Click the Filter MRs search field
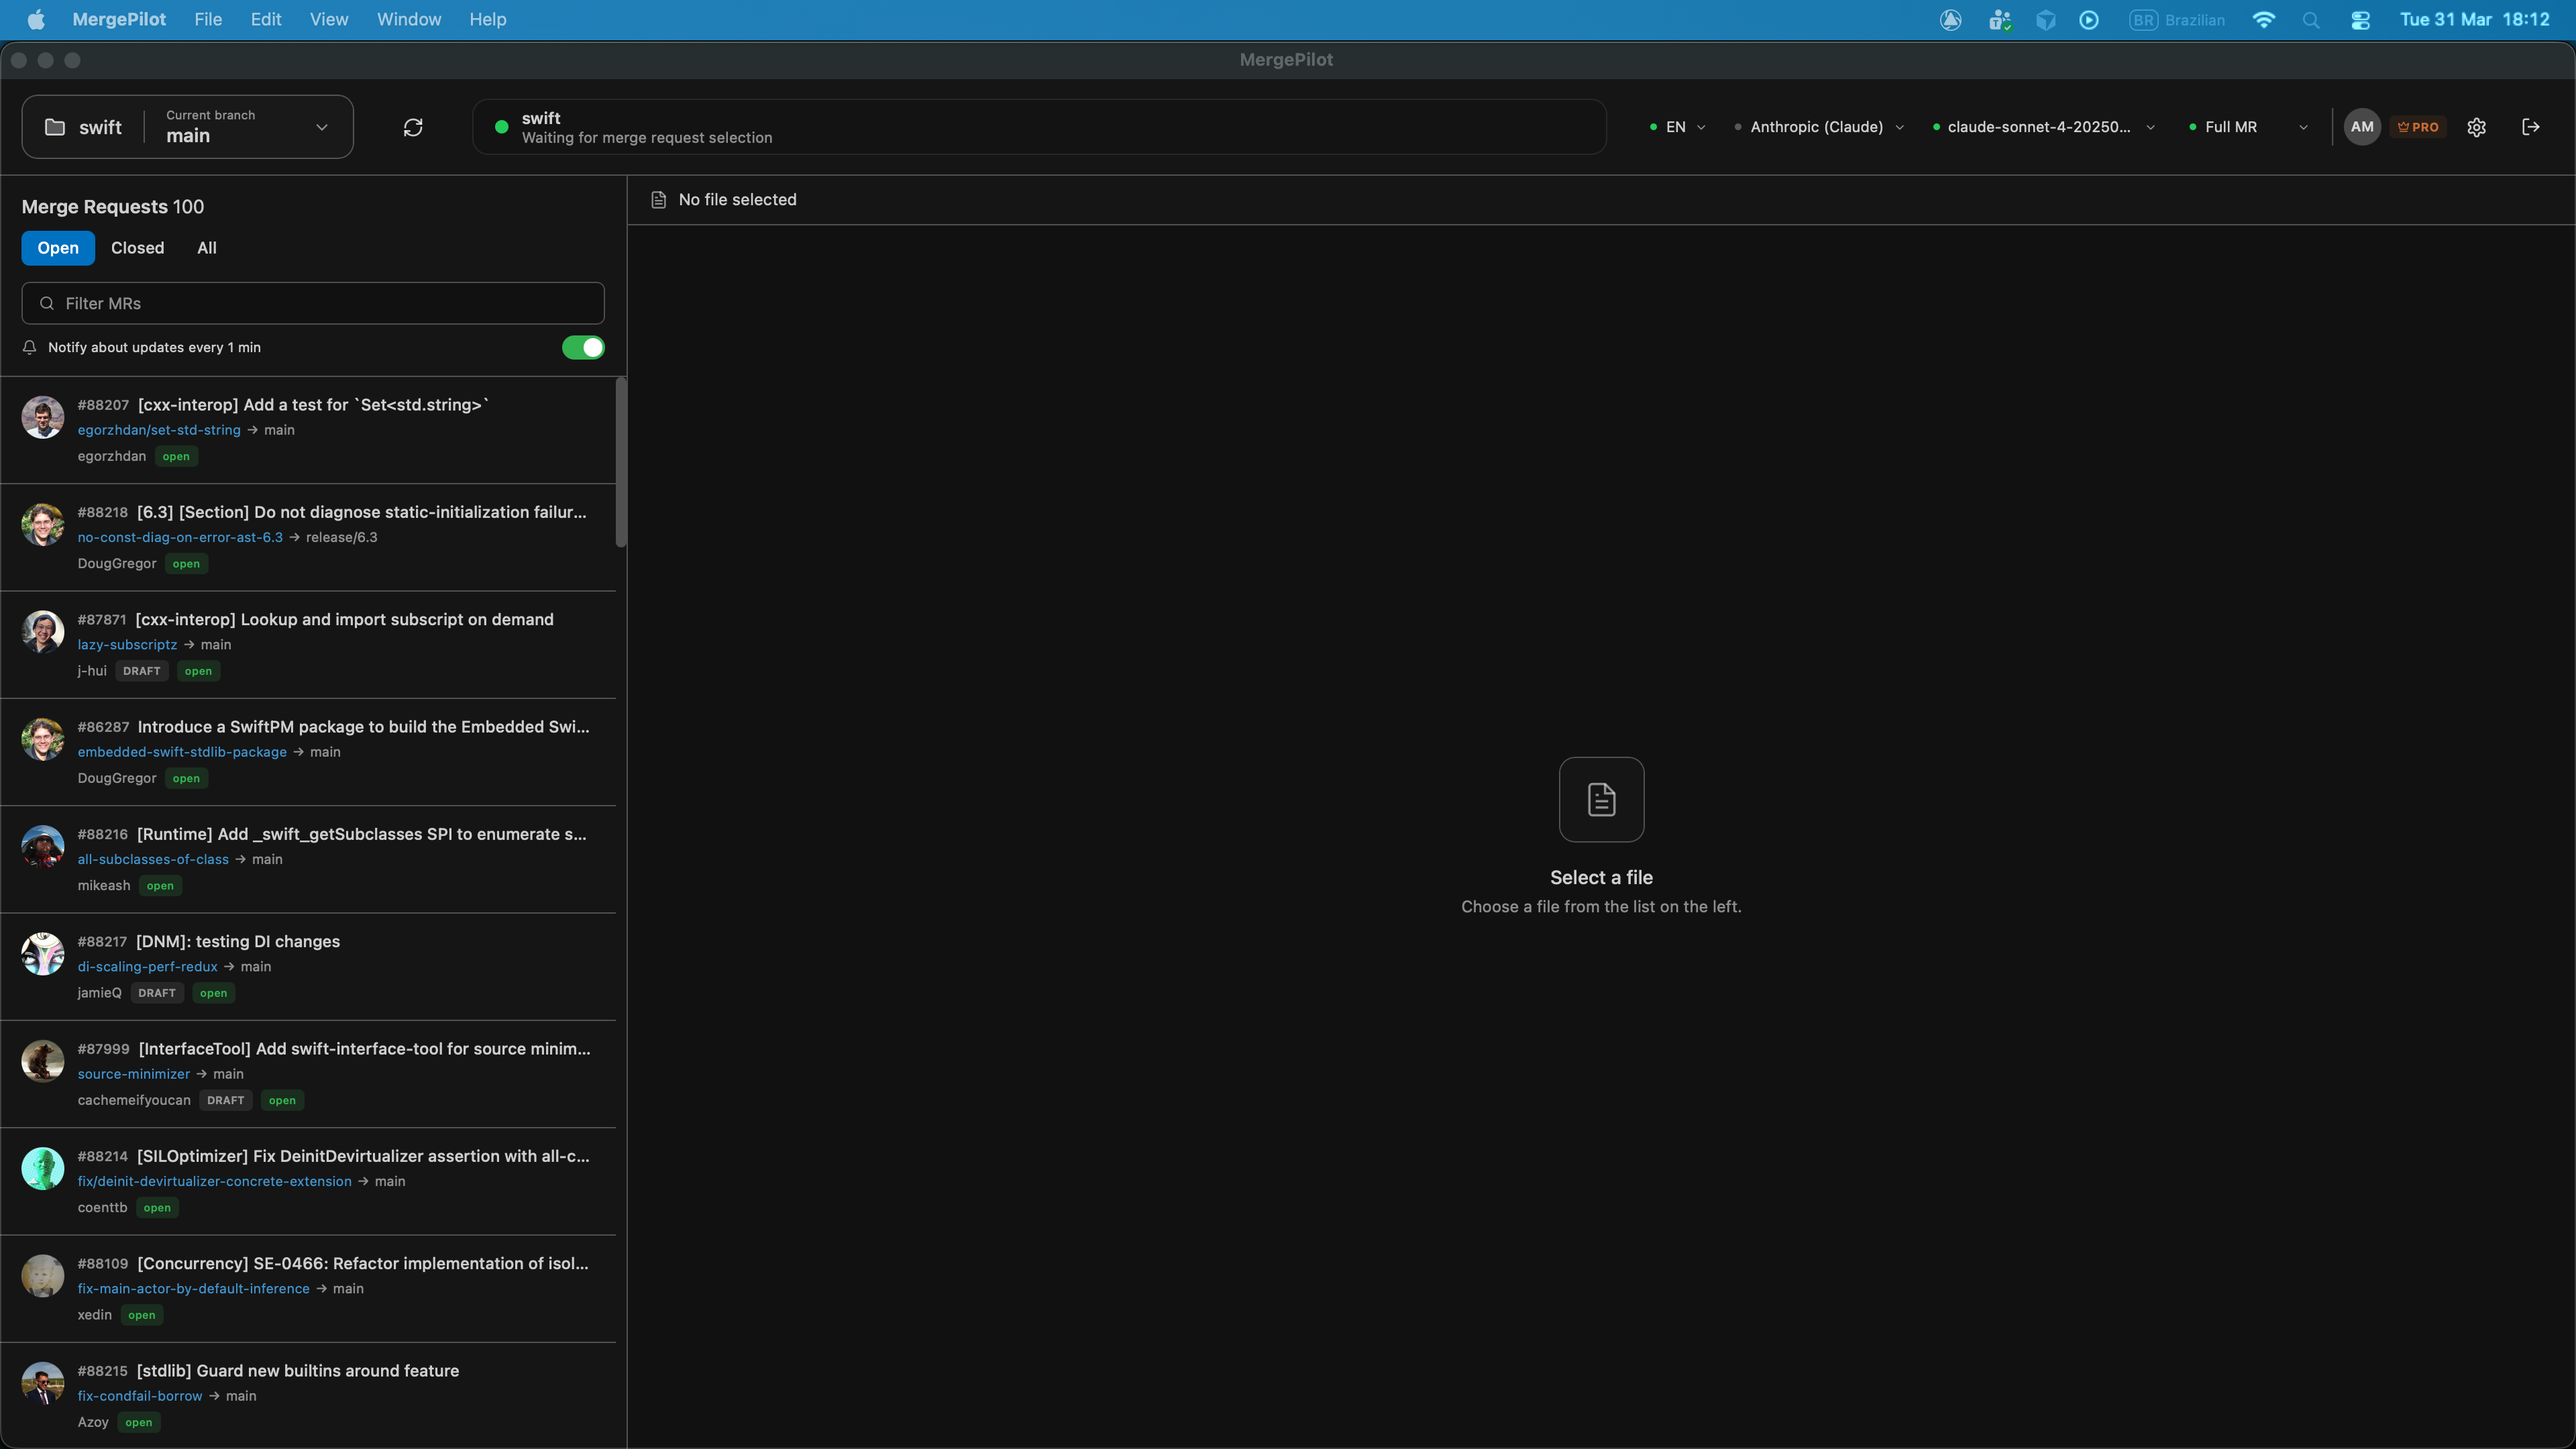Image resolution: width=2576 pixels, height=1449 pixels. click(311, 302)
